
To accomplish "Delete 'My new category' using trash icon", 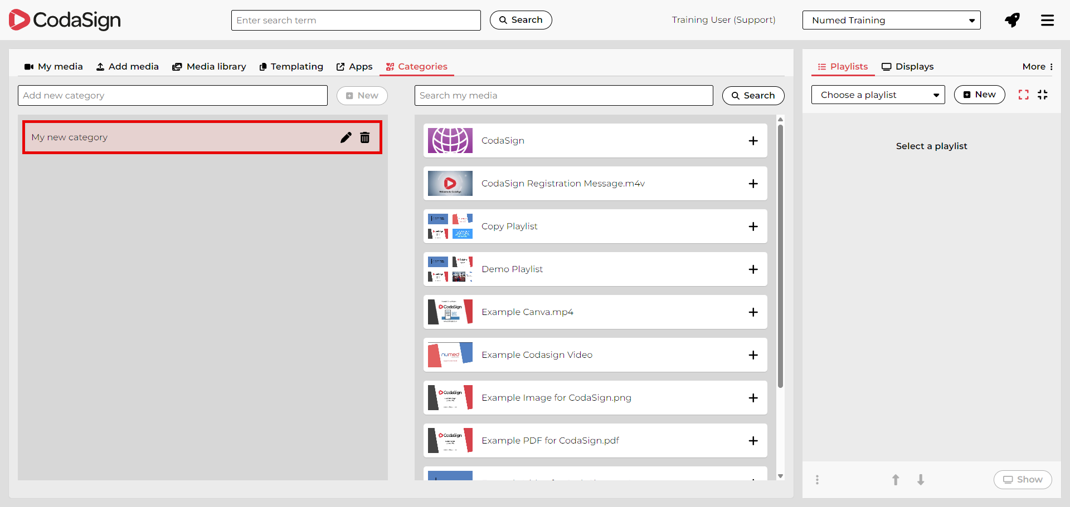I will point(365,137).
